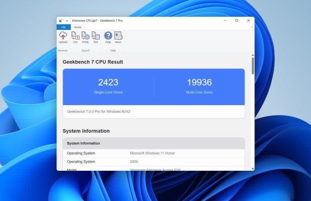Close the Geekbench window
Viewport: 311px width, 201px height.
pos(248,21)
